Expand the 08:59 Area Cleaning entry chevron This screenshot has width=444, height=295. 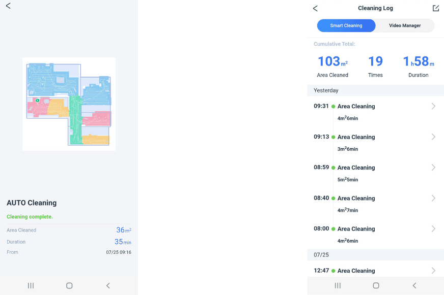coord(433,168)
